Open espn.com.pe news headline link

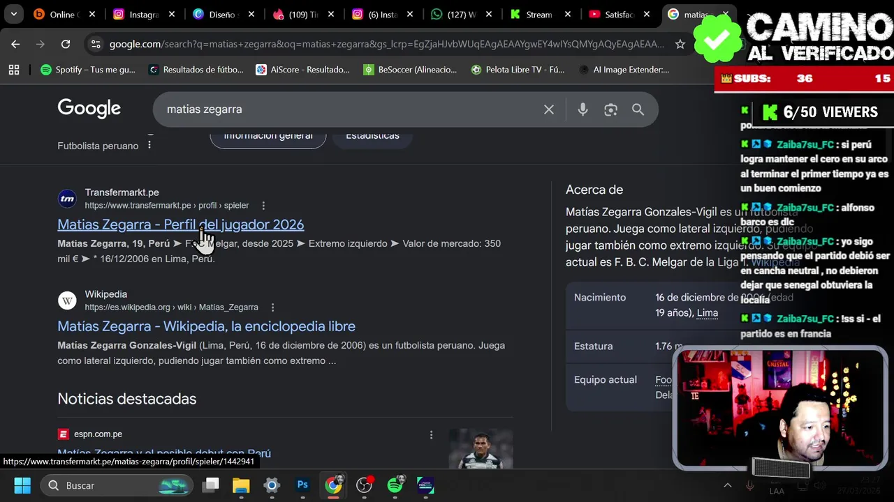[164, 453]
